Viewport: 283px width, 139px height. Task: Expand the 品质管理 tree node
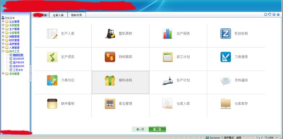pyautogui.click(x=3, y=44)
